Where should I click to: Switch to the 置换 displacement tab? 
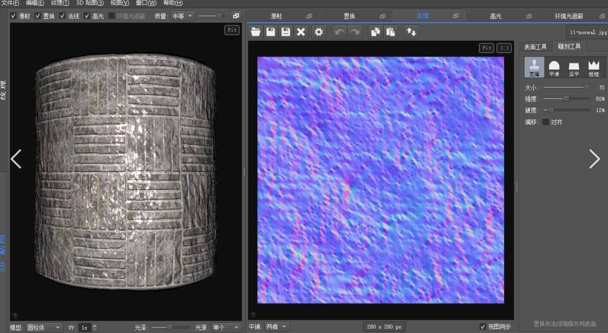(x=349, y=16)
